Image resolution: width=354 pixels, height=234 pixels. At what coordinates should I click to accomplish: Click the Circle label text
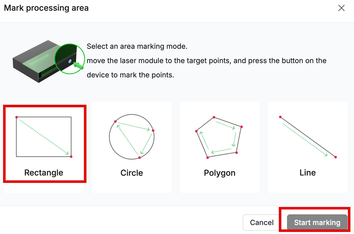[132, 173]
